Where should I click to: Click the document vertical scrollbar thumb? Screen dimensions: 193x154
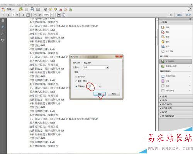coord(157,37)
